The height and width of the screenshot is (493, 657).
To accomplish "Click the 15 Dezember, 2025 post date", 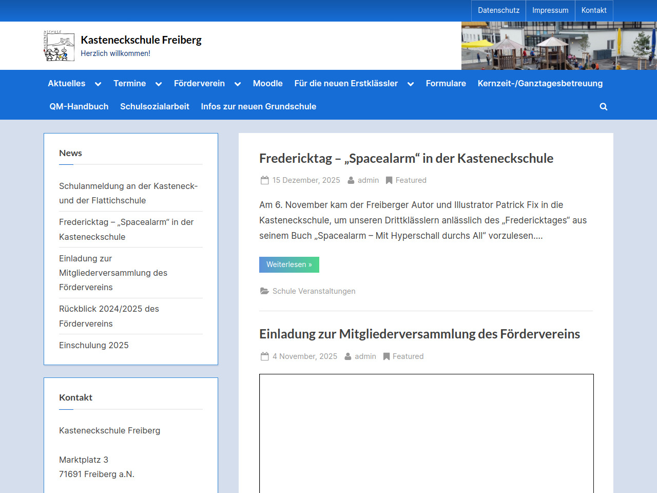I will point(306,180).
